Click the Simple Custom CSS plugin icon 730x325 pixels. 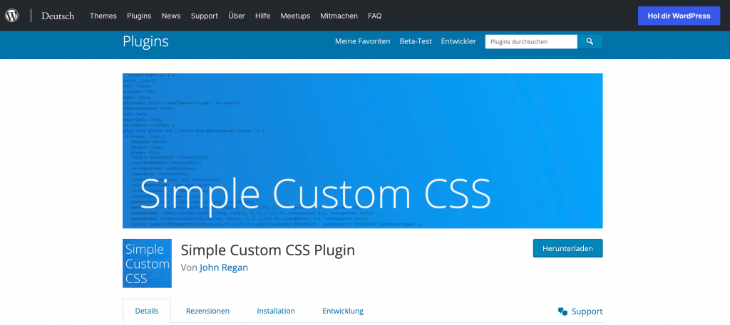(x=147, y=263)
